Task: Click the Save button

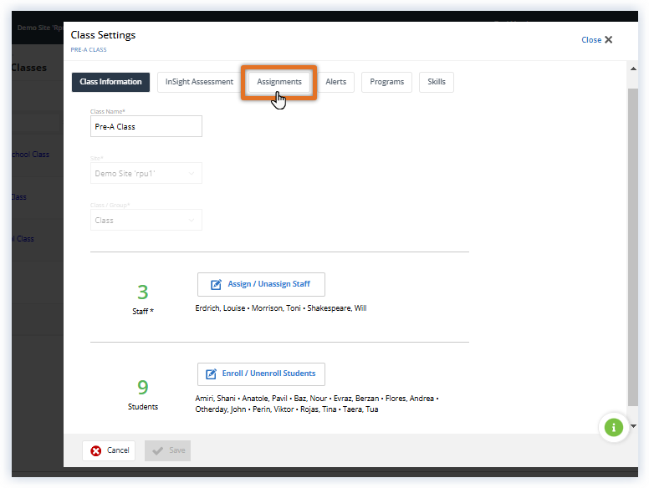Action: (x=167, y=450)
